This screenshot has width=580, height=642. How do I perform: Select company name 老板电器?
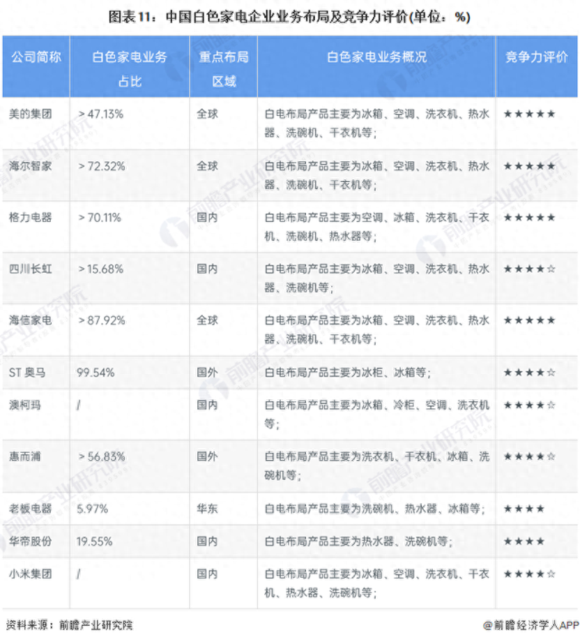30,509
